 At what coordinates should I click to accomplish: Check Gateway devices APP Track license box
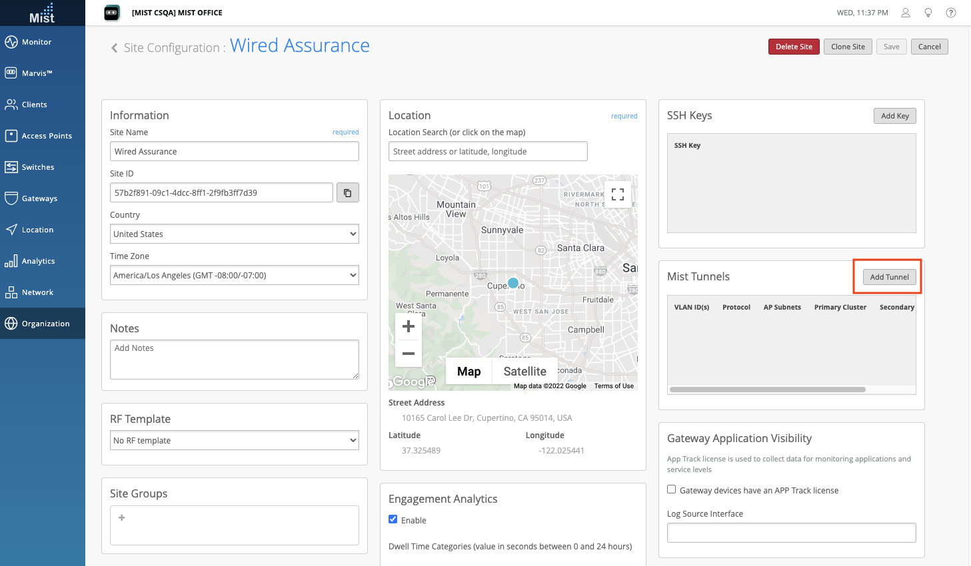pyautogui.click(x=672, y=489)
